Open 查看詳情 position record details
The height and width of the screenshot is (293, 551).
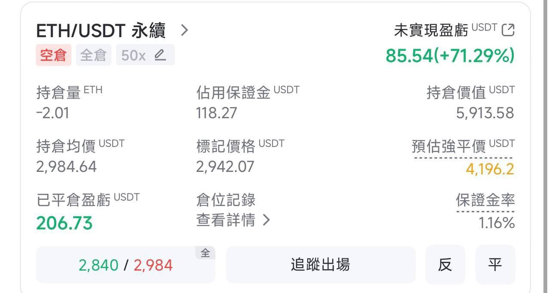[x=233, y=220]
